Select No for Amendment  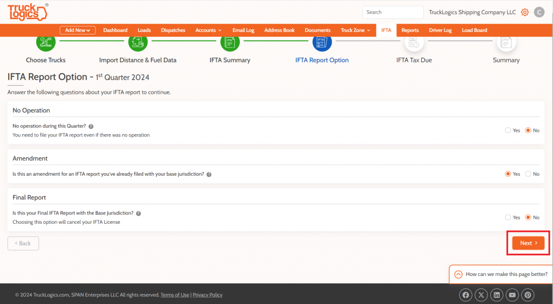click(x=528, y=174)
